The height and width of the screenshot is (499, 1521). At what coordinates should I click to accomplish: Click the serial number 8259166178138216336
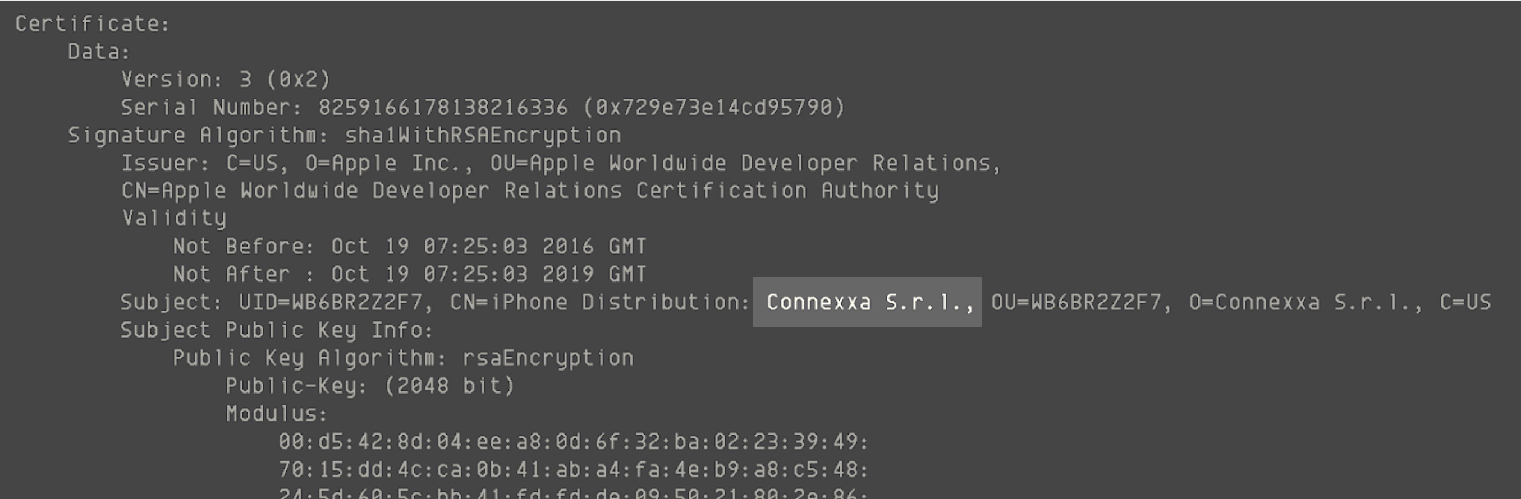443,107
